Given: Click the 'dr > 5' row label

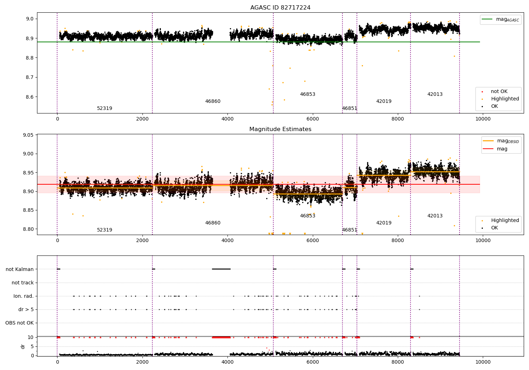Looking at the screenshot, I should coord(26,309).
